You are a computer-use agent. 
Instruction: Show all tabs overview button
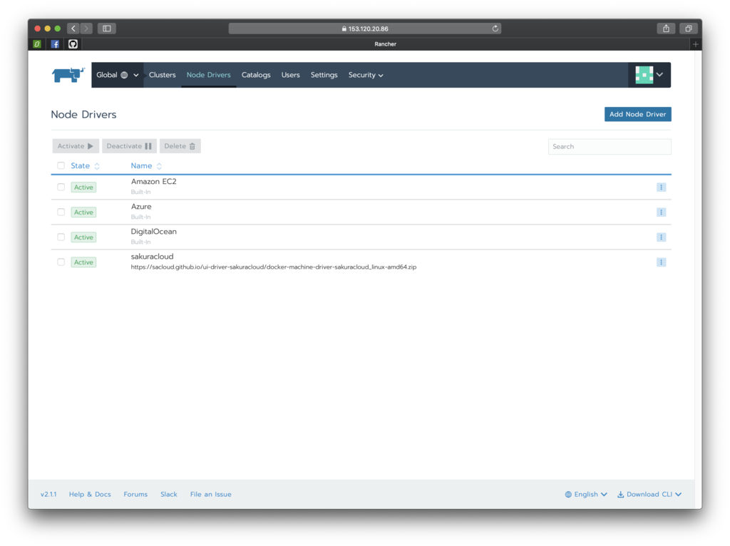coord(689,29)
